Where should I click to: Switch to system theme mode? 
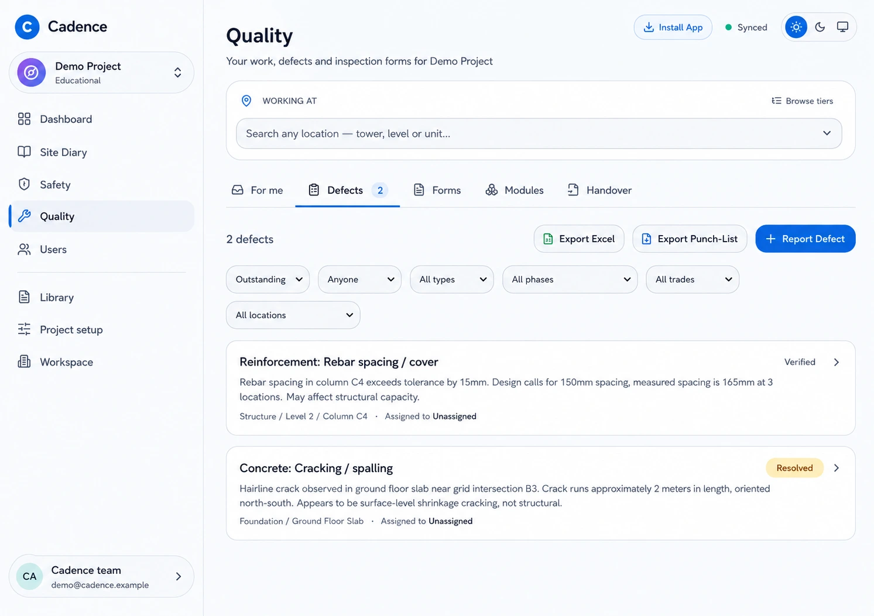coord(842,27)
